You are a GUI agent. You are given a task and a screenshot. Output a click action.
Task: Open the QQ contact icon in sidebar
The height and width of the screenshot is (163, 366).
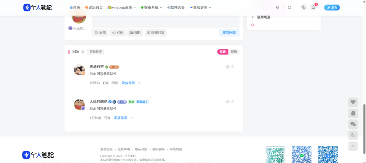point(353,113)
